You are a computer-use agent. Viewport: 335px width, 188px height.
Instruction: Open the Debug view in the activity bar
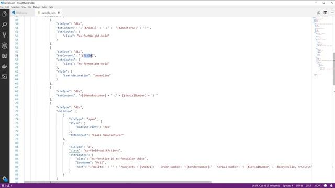point(4,45)
